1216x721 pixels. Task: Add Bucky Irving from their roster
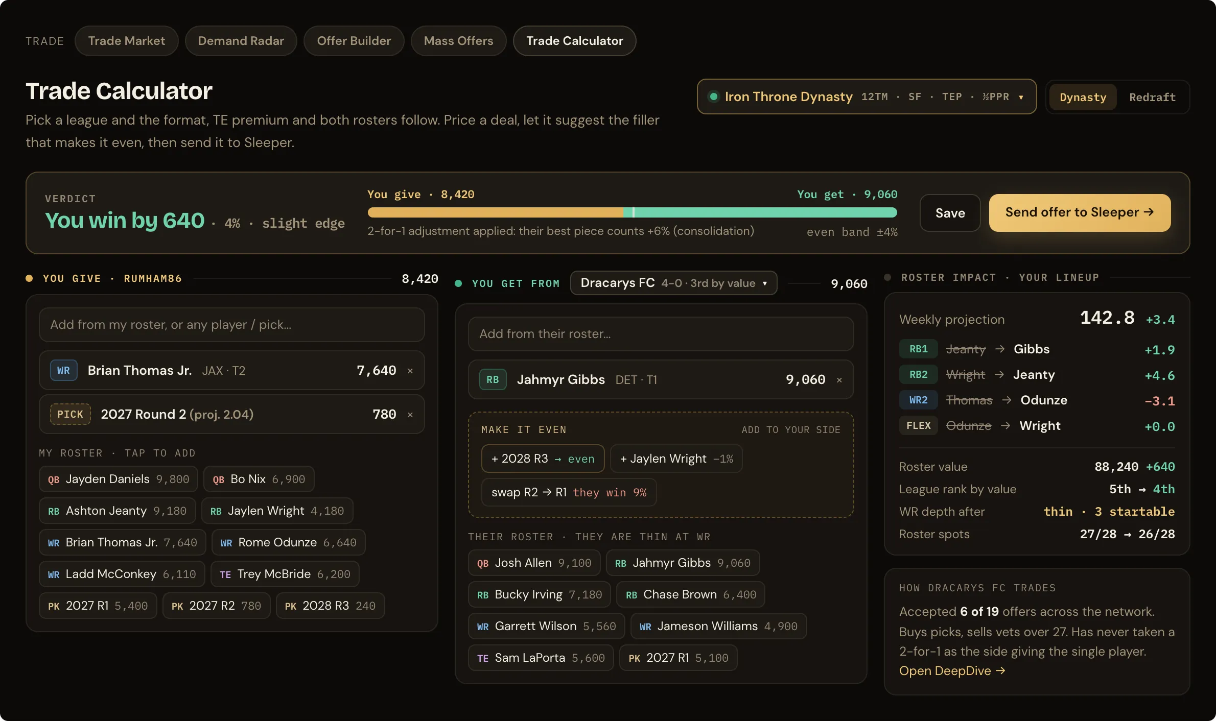coord(540,594)
